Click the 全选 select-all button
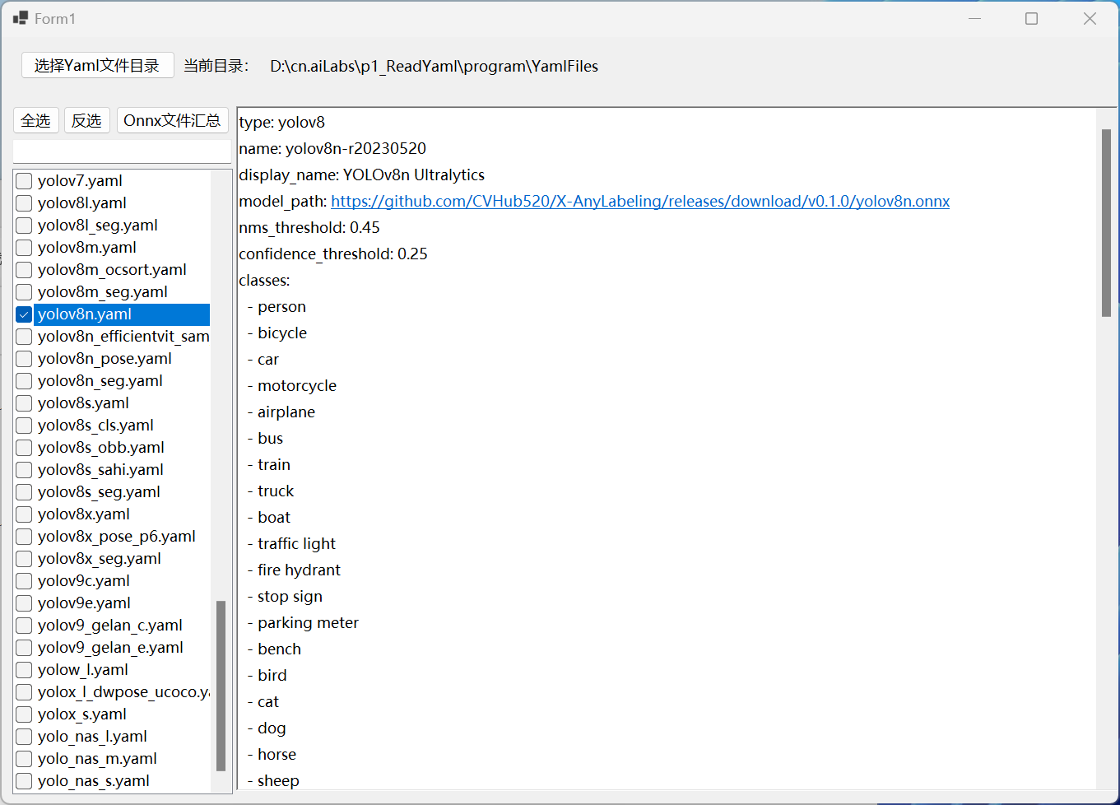Screen dimensions: 1120x805 point(36,121)
